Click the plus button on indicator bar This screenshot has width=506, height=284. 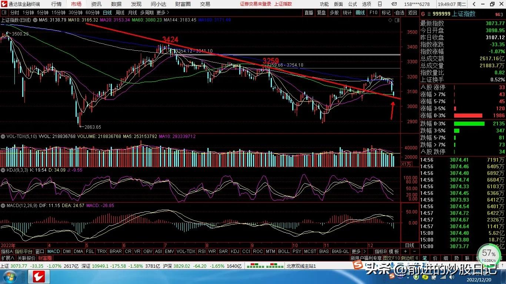(x=405, y=251)
